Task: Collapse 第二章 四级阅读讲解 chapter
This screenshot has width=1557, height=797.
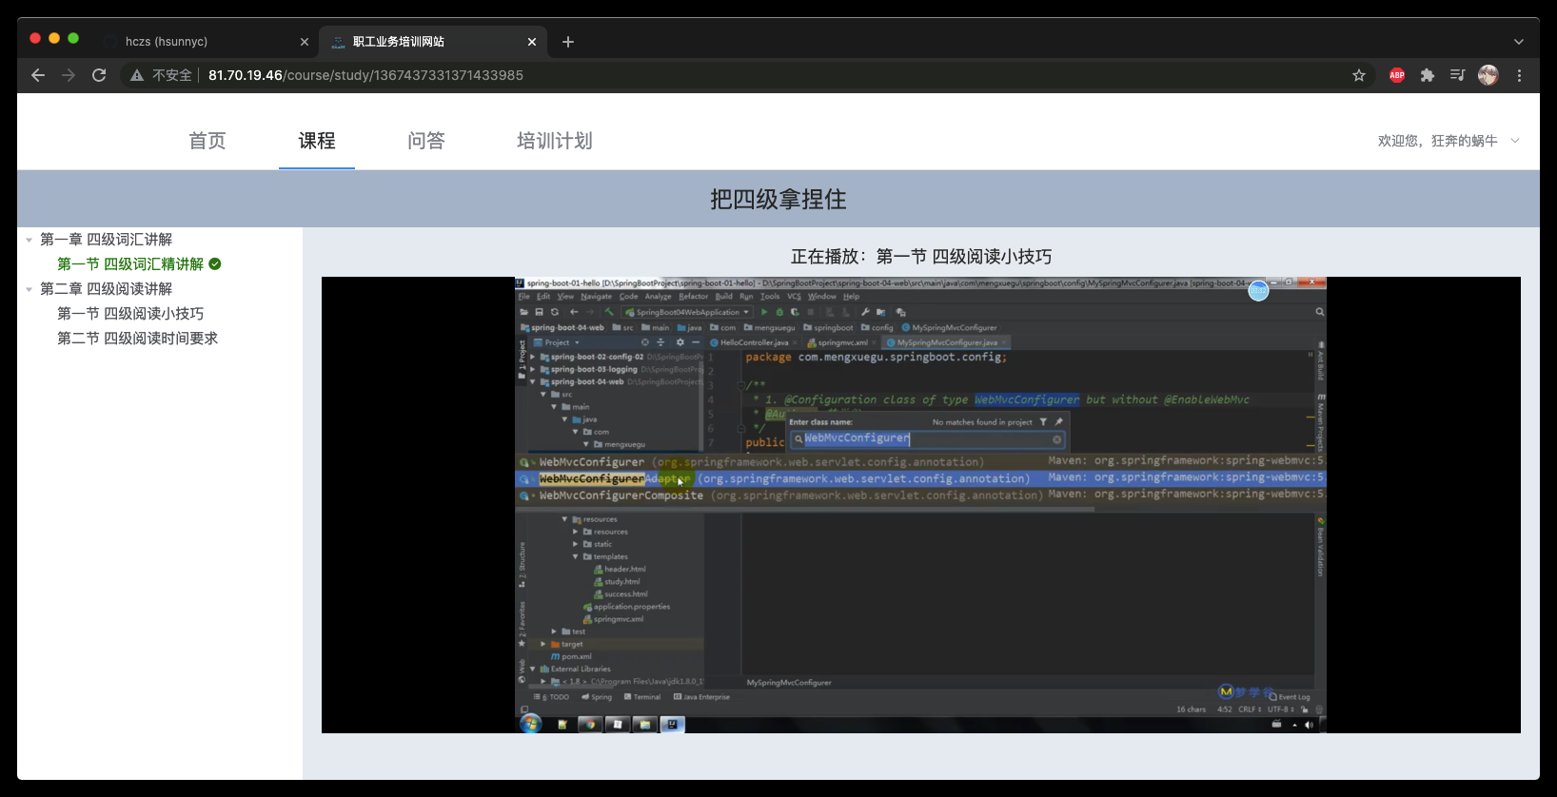Action: [x=30, y=289]
